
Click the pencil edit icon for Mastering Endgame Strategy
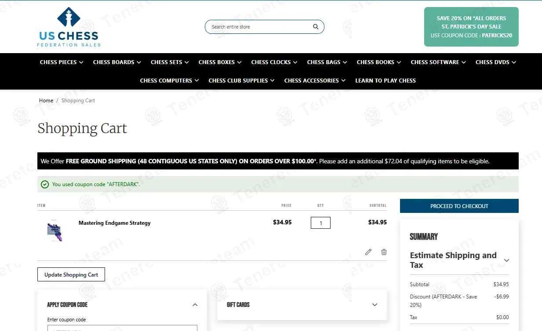368,252
